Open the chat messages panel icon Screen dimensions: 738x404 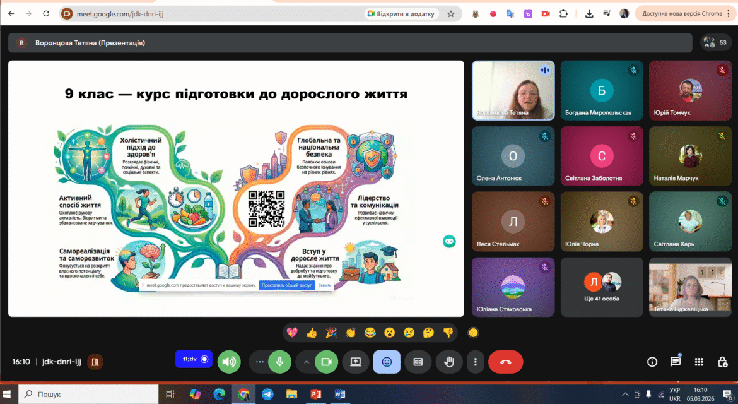click(676, 362)
